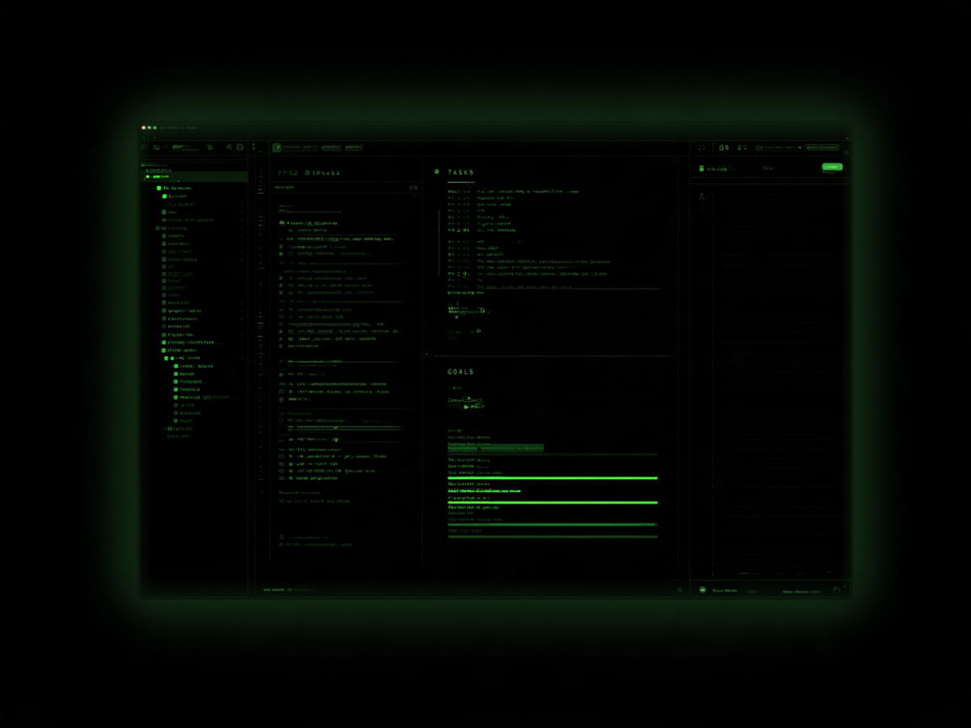Click the round icon beside the TASKS heading
Image resolution: width=971 pixels, height=728 pixels.
(x=437, y=172)
